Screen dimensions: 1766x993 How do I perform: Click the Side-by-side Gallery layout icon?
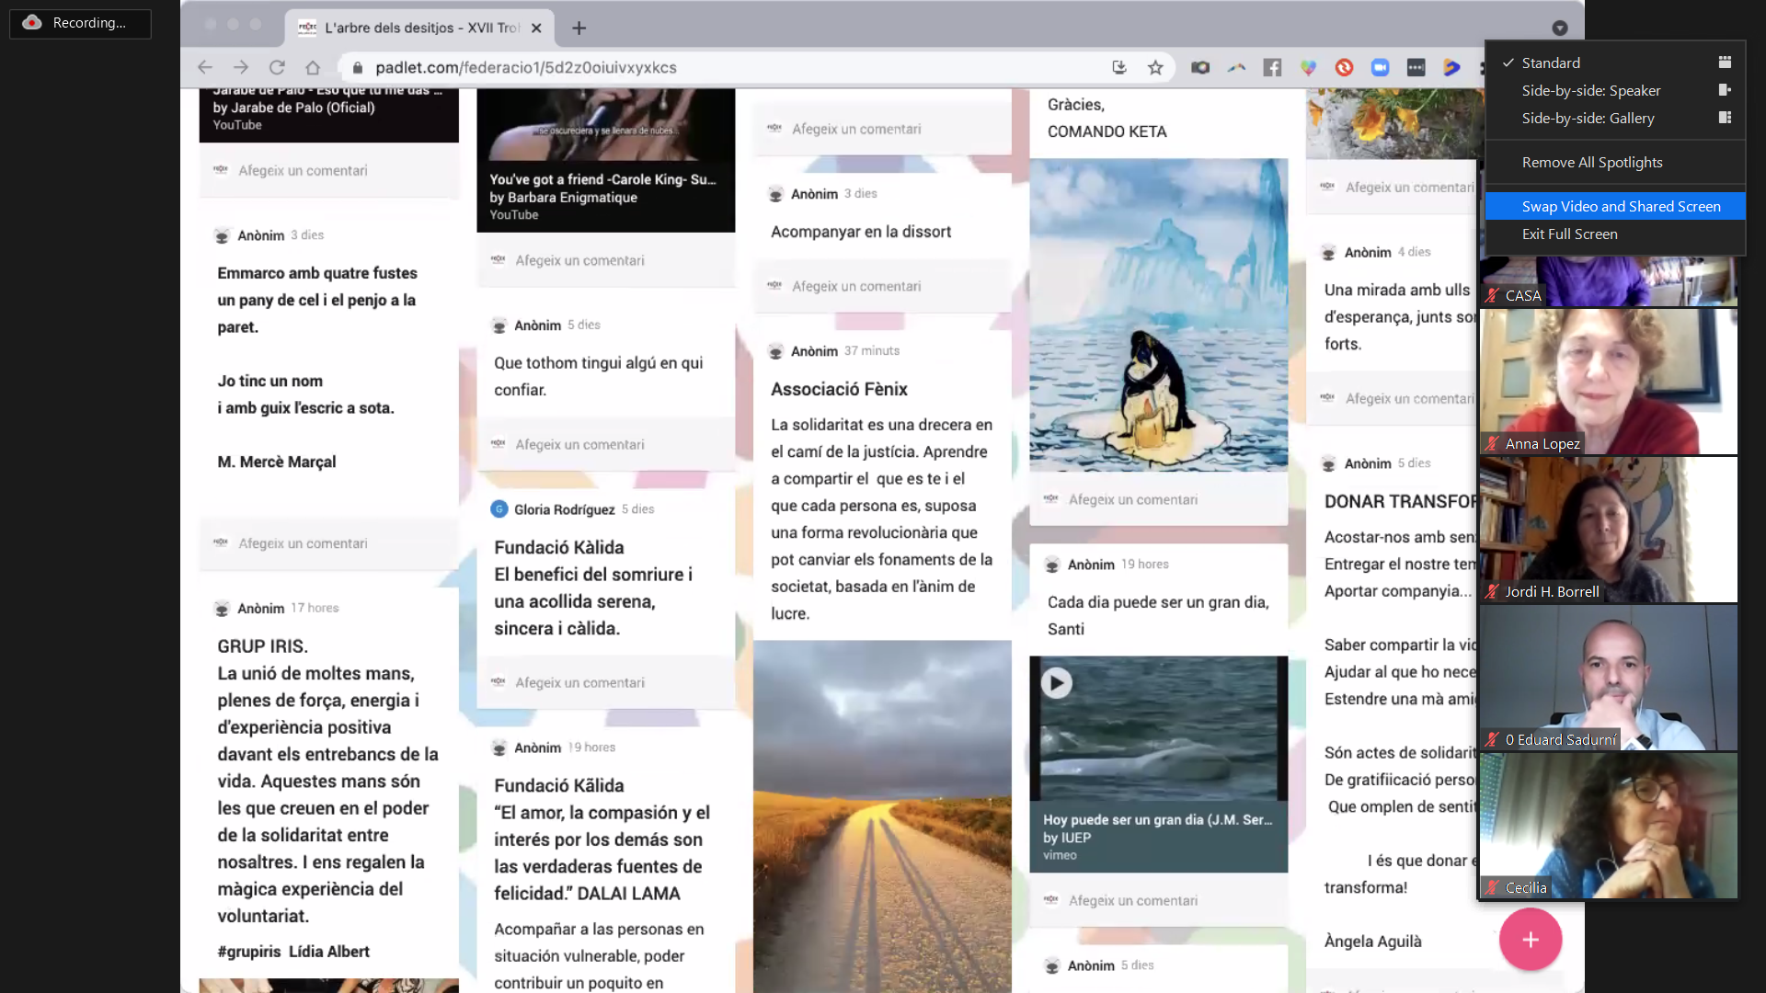[x=1725, y=118]
